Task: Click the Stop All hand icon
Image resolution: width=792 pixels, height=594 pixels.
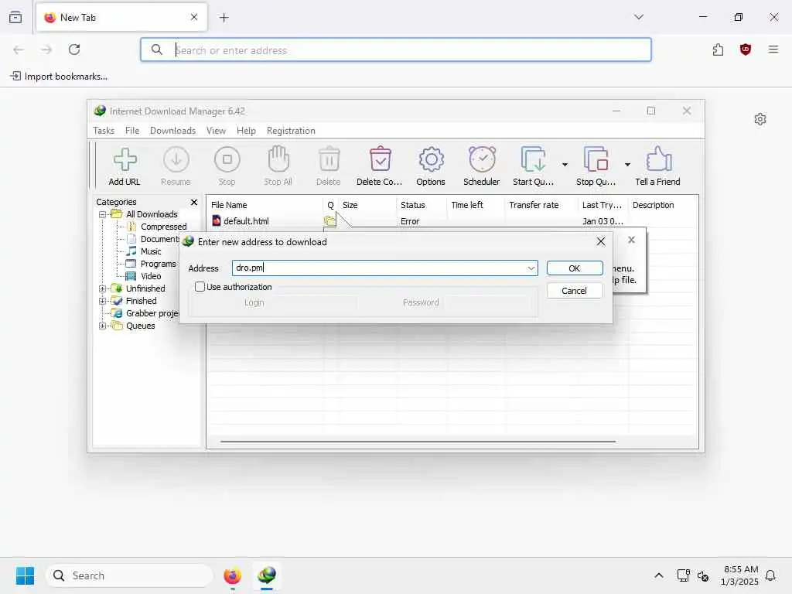Action: pyautogui.click(x=278, y=159)
